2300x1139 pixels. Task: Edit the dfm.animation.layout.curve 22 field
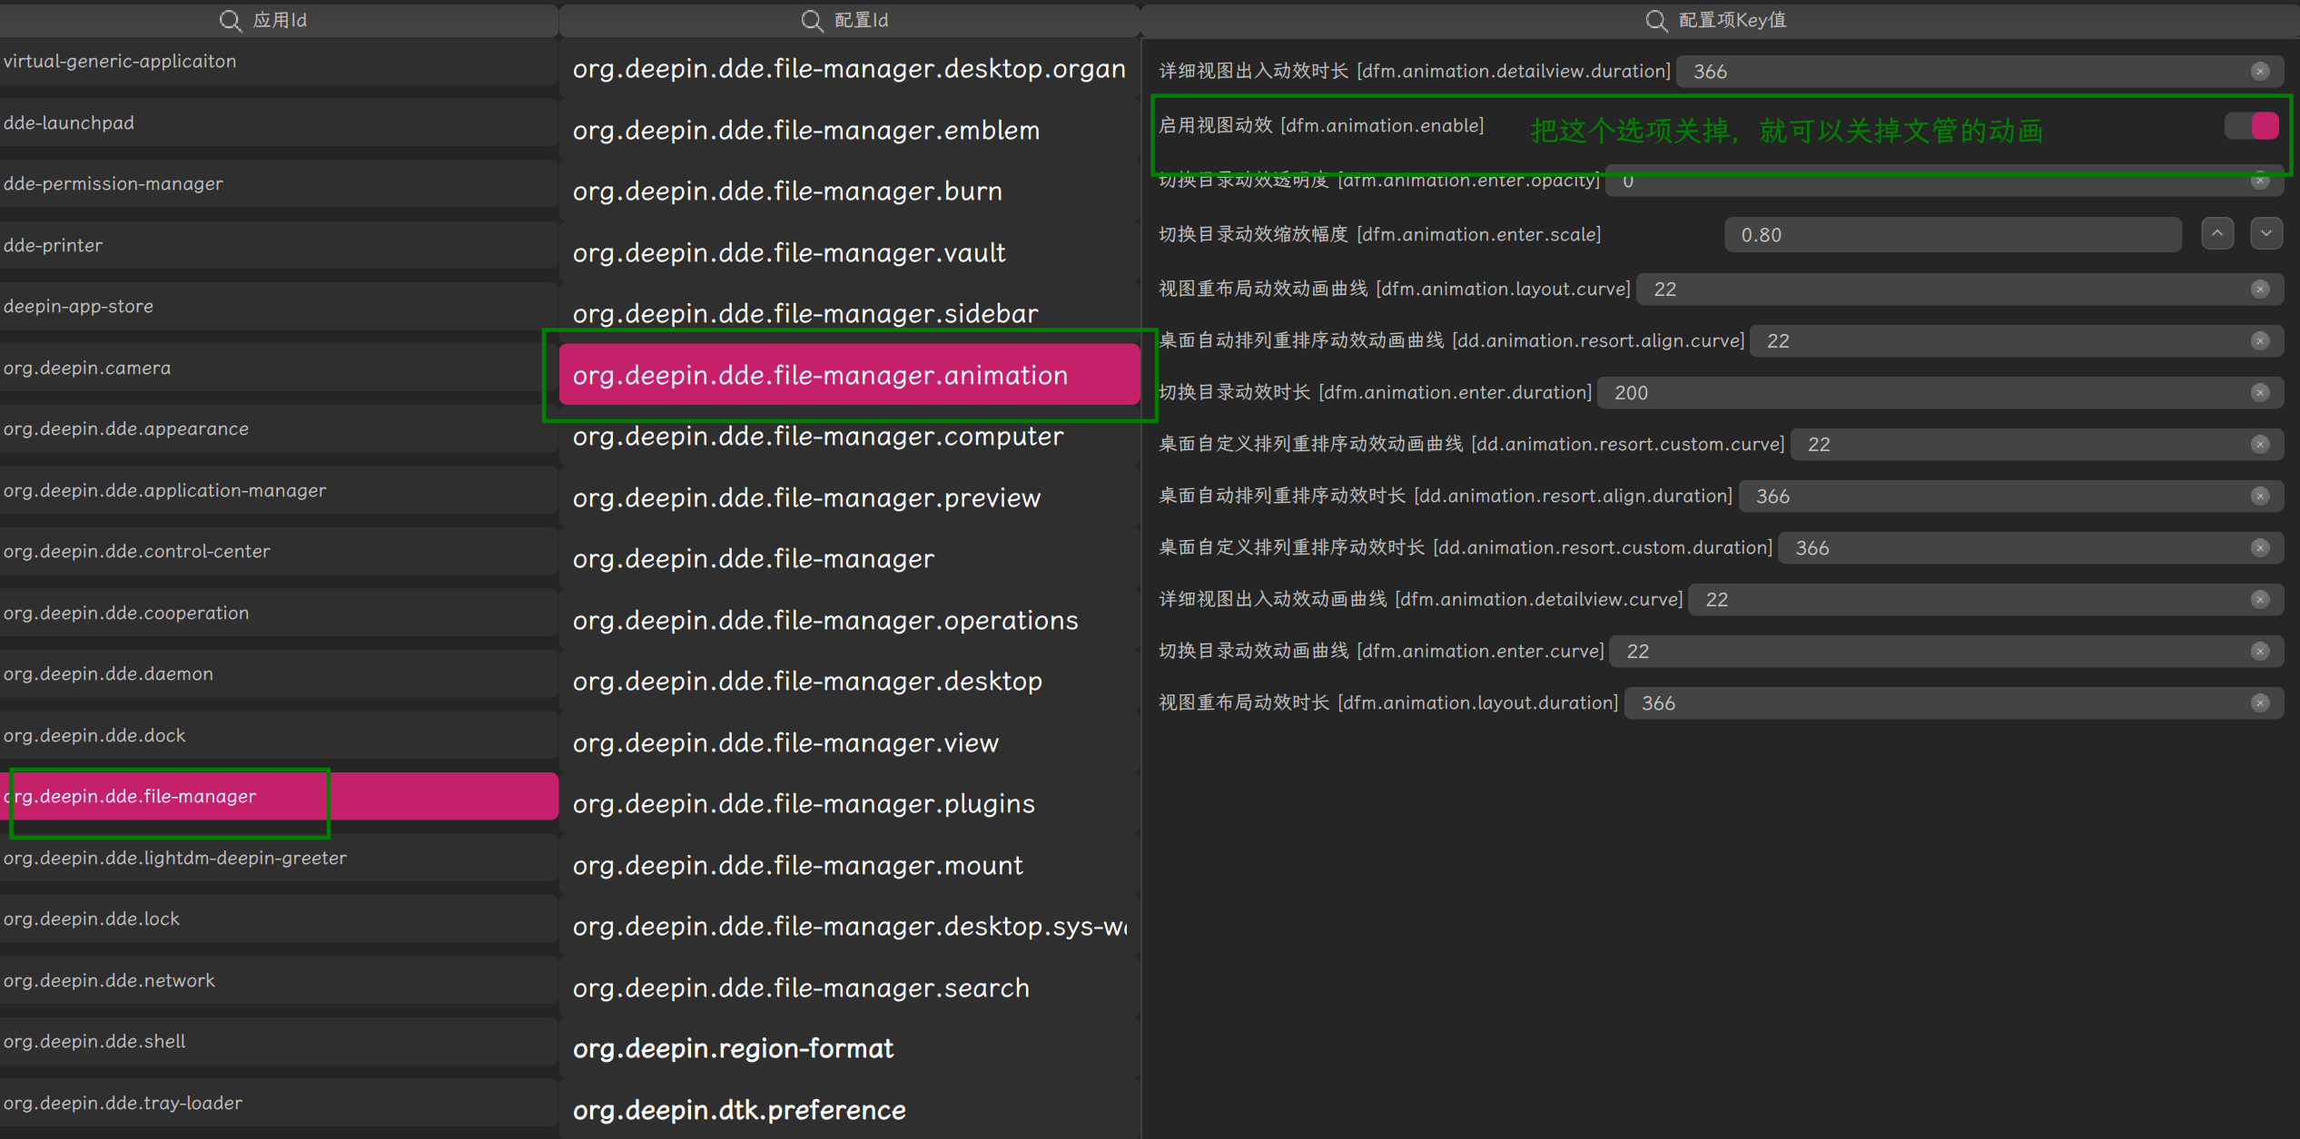tap(1959, 289)
